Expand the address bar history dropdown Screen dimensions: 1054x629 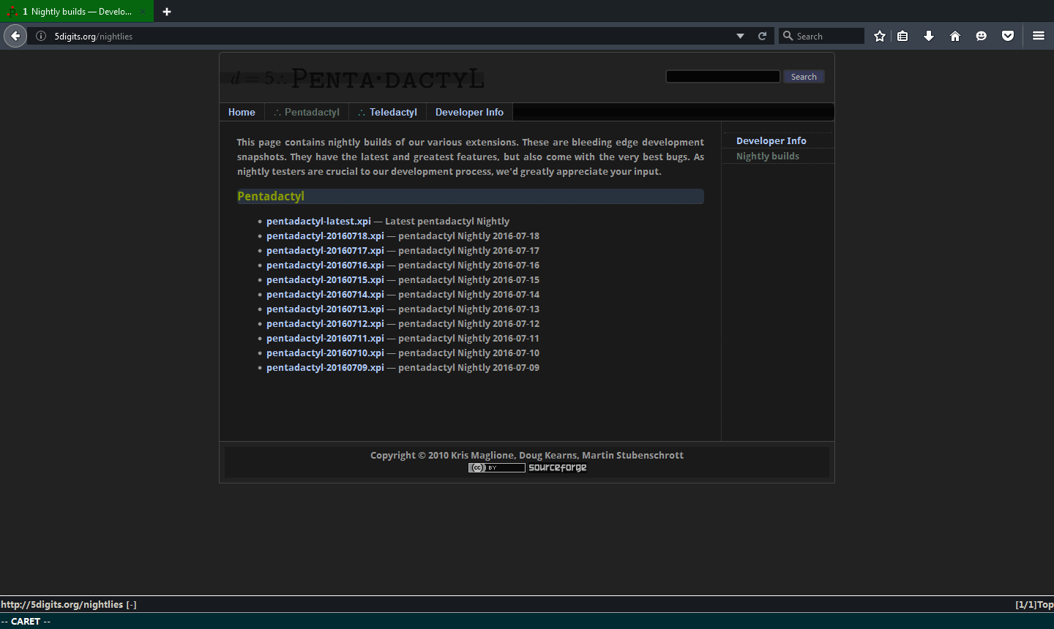coord(740,36)
